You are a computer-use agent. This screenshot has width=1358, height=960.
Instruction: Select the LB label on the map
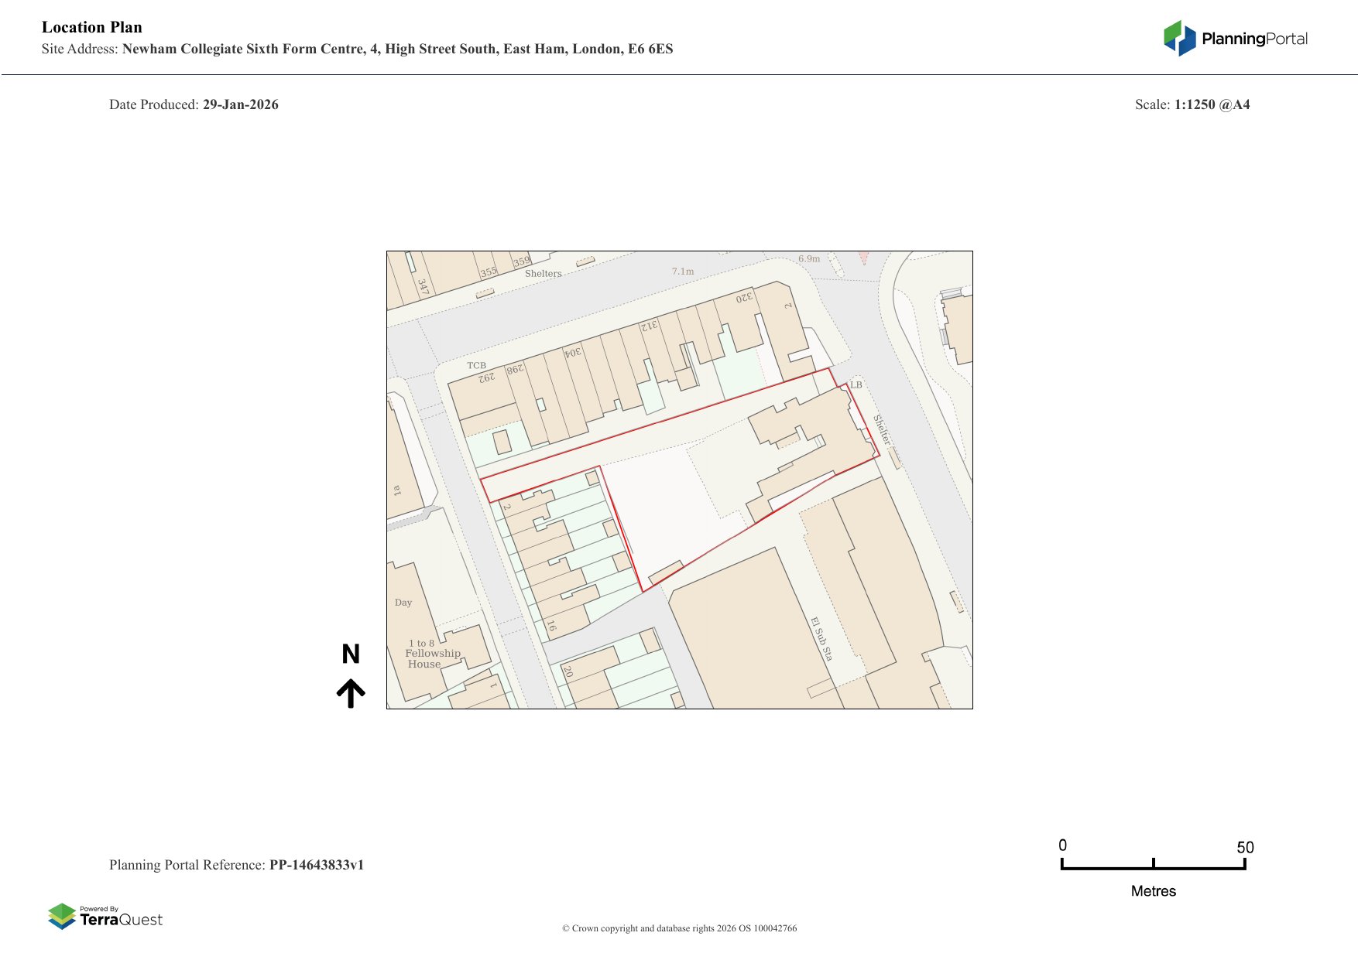point(856,384)
